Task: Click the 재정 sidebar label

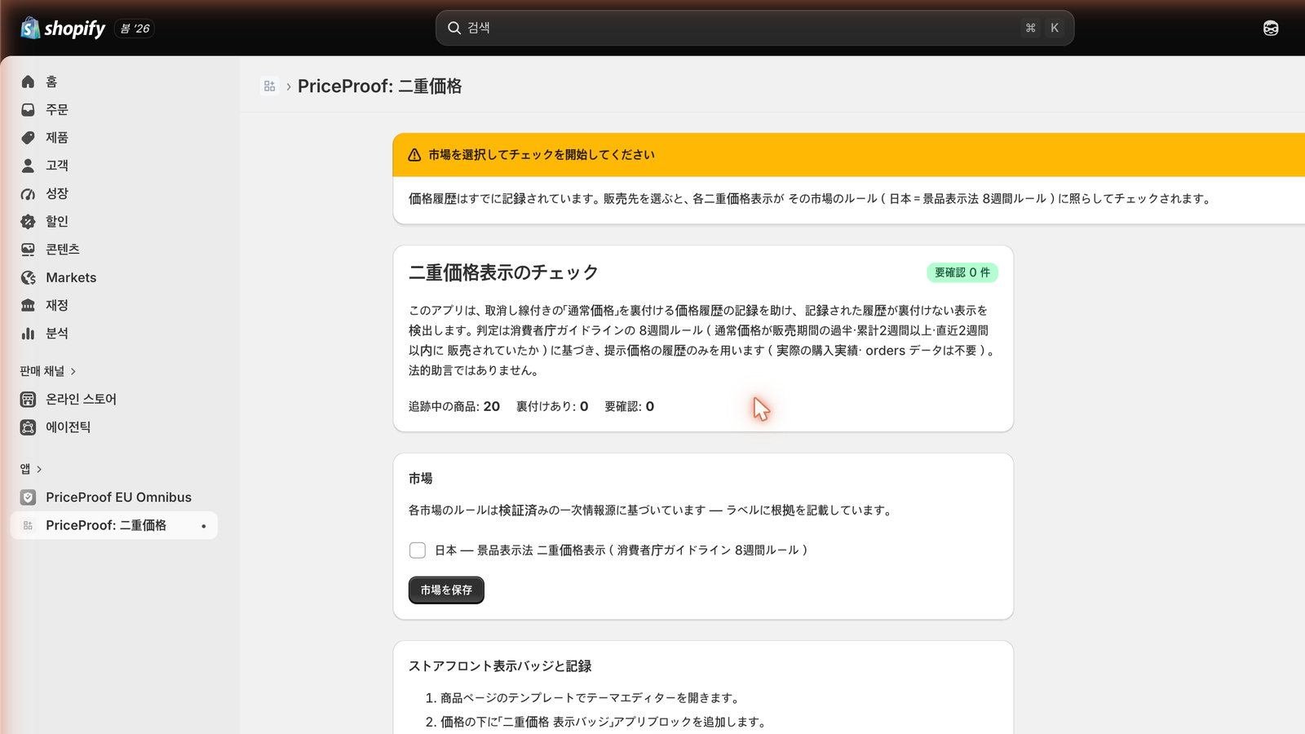Action: pyautogui.click(x=57, y=305)
